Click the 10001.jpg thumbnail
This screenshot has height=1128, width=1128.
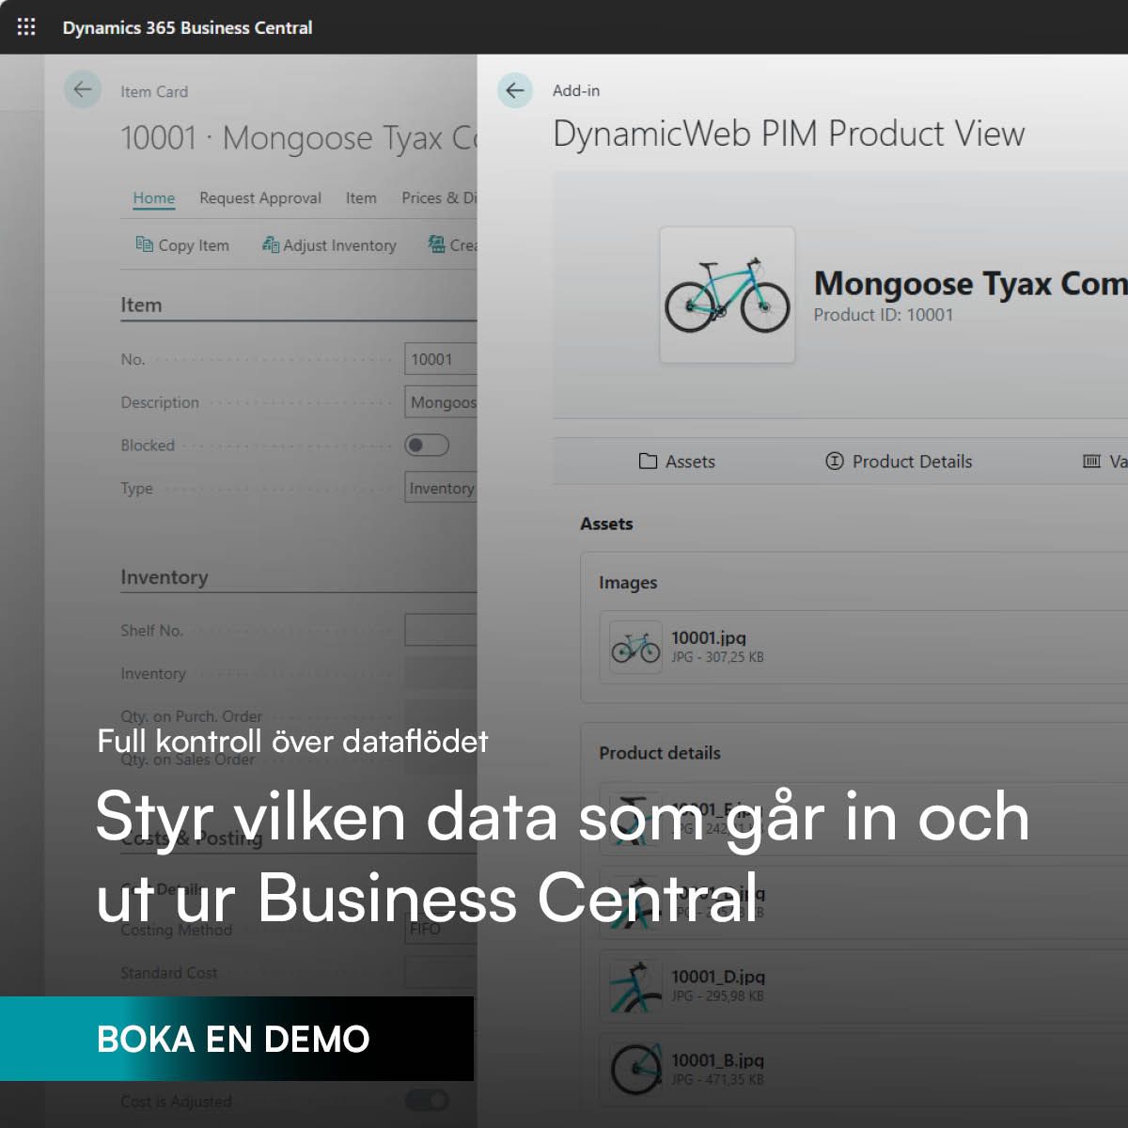(x=635, y=648)
